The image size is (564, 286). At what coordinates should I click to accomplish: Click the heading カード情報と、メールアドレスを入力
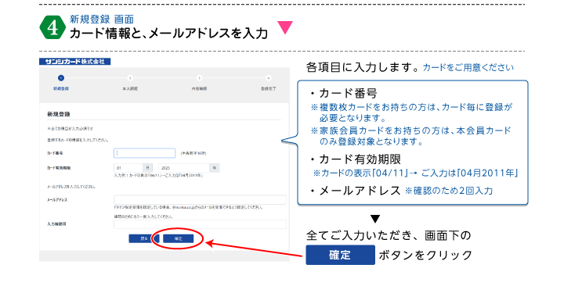click(168, 34)
